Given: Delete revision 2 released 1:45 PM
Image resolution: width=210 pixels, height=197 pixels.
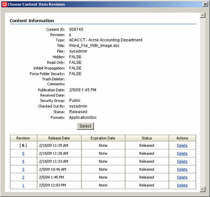Looking at the screenshot, I should pyautogui.click(x=182, y=177).
